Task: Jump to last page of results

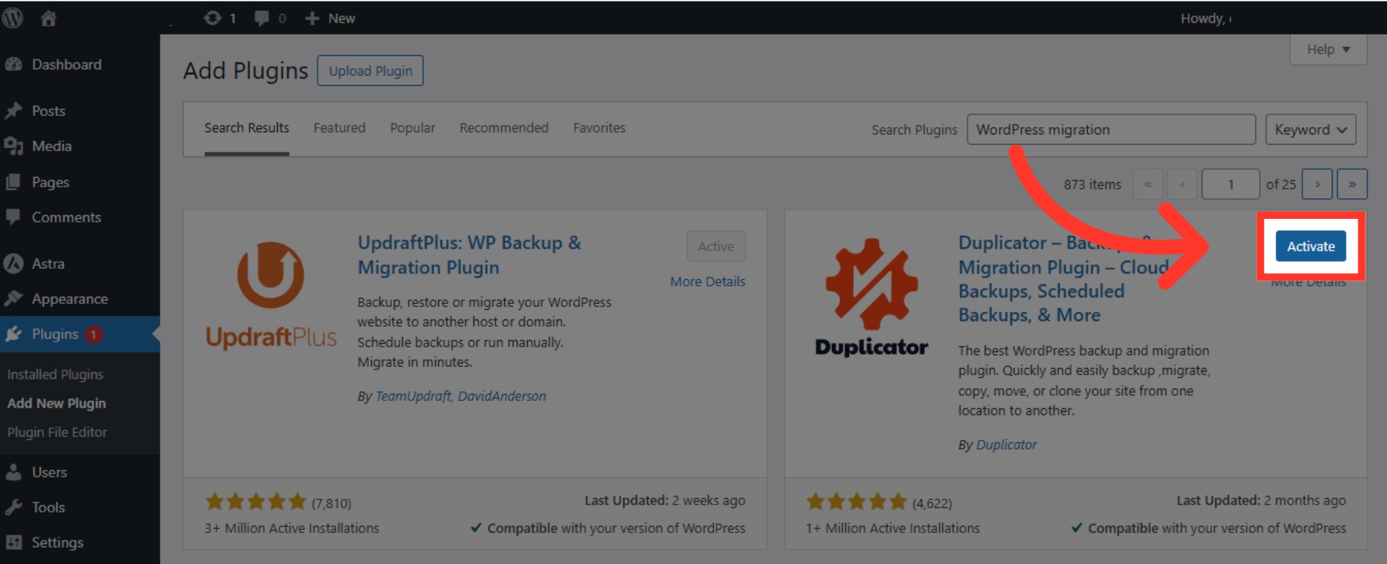Action: pos(1352,184)
